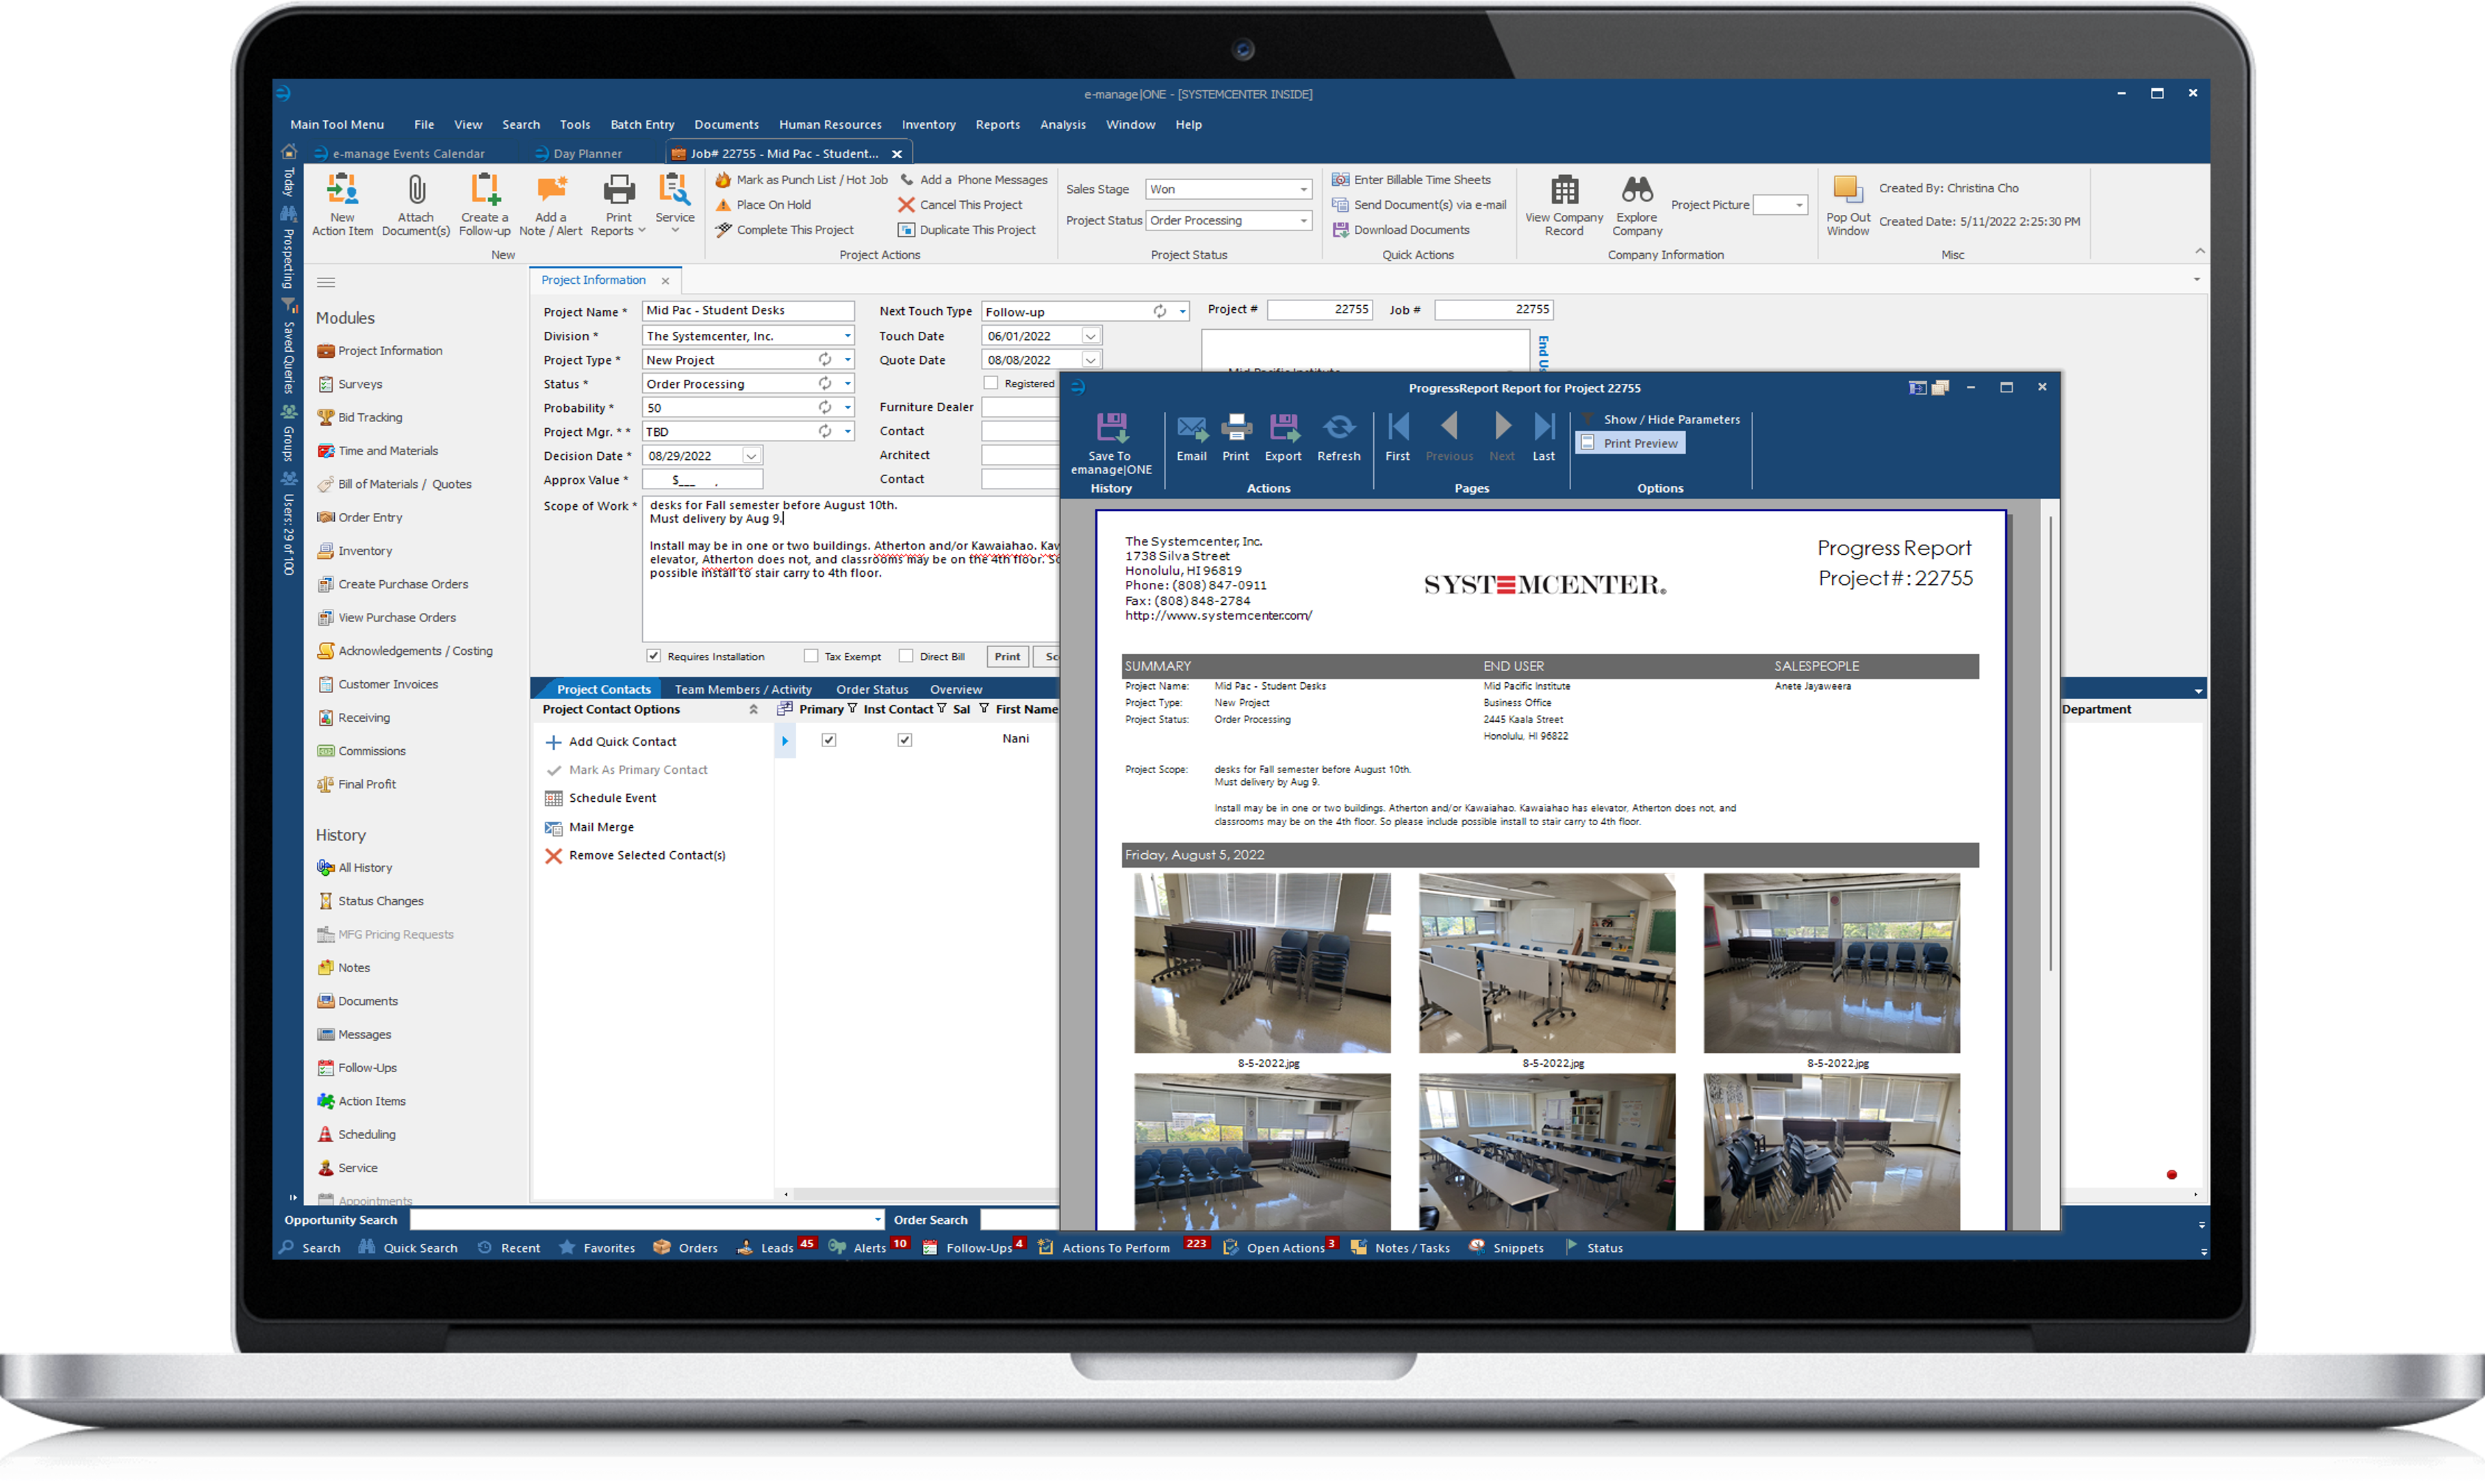Click Schedule Event option
Image resolution: width=2485 pixels, height=1484 pixels.
[x=600, y=798]
